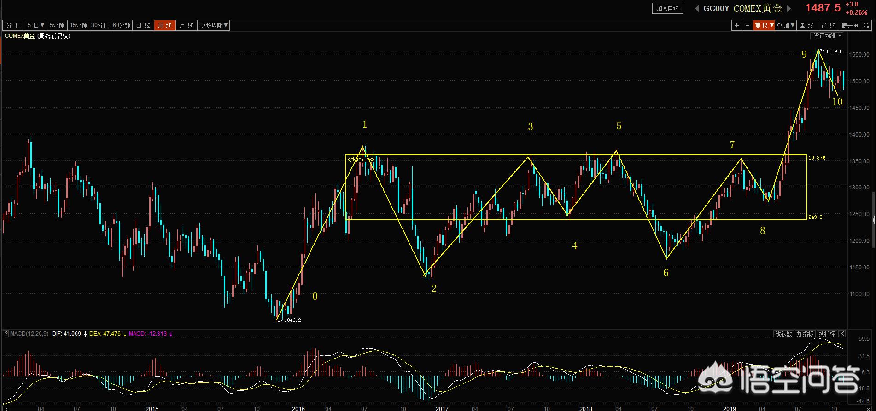Click the 画线 drawing tool button

[x=807, y=25]
